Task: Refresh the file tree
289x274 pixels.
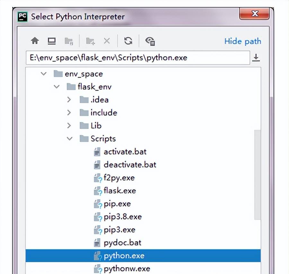Action: click(128, 41)
